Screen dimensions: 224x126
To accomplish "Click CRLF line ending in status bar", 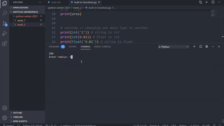I will tap(174, 125).
